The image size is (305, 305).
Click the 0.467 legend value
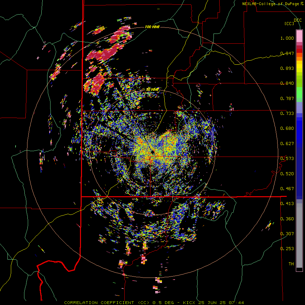(x=287, y=189)
